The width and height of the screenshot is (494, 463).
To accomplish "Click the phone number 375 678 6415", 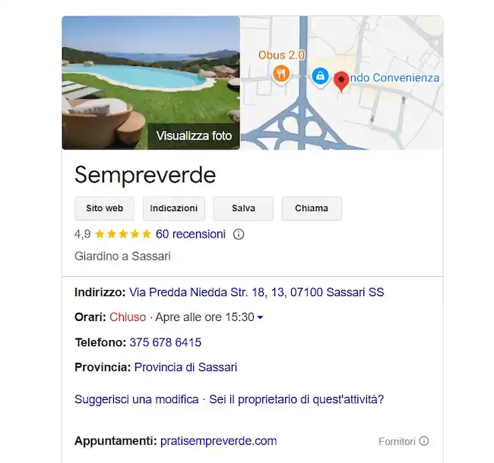I will click(x=166, y=342).
